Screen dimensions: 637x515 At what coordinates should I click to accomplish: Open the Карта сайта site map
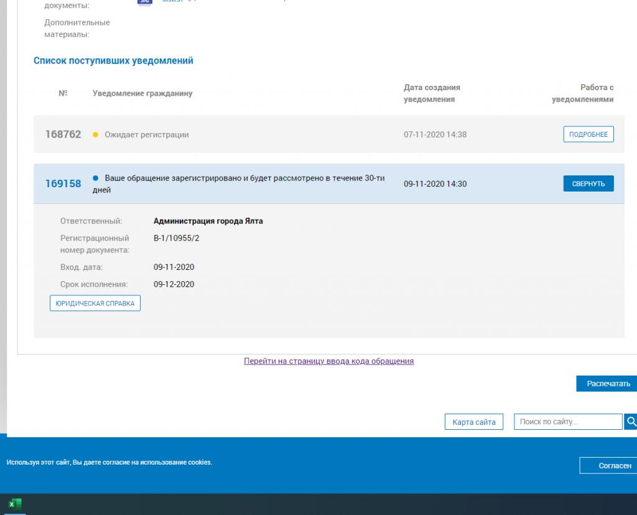(x=473, y=422)
